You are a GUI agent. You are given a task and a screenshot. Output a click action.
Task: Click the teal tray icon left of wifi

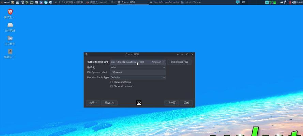click(267, 2)
